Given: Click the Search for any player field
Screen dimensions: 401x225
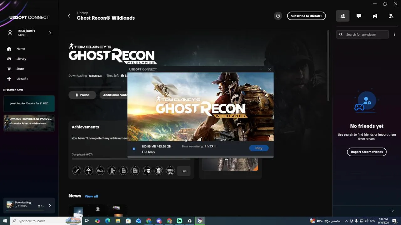Looking at the screenshot, I should tap(362, 34).
